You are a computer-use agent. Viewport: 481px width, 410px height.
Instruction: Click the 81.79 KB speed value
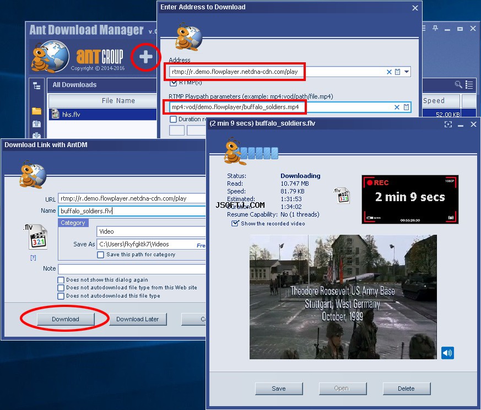293,191
